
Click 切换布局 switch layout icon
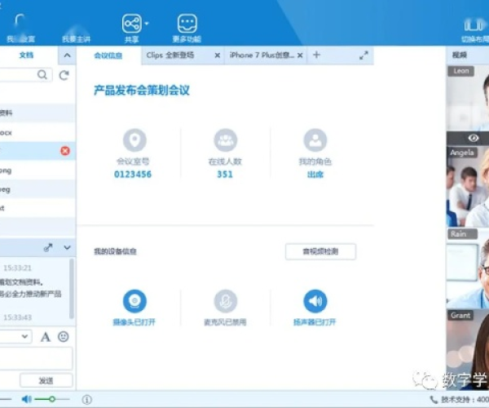pos(474,25)
